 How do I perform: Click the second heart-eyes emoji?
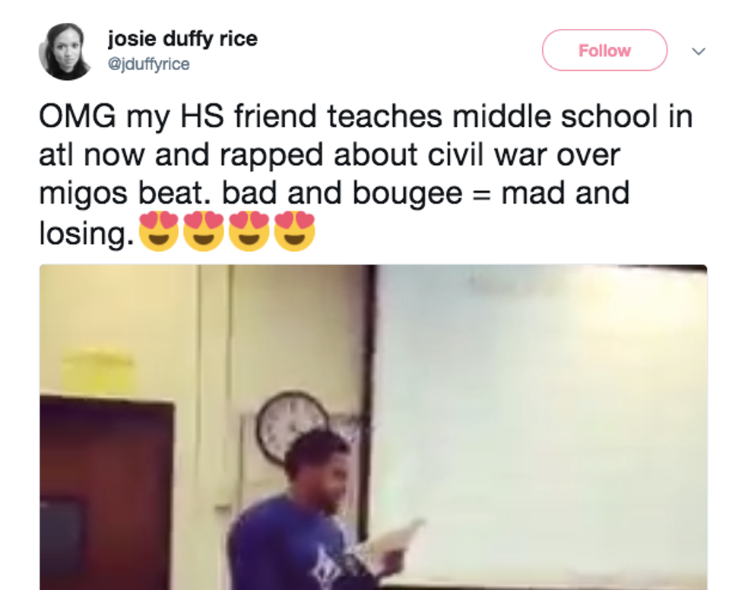(x=204, y=231)
